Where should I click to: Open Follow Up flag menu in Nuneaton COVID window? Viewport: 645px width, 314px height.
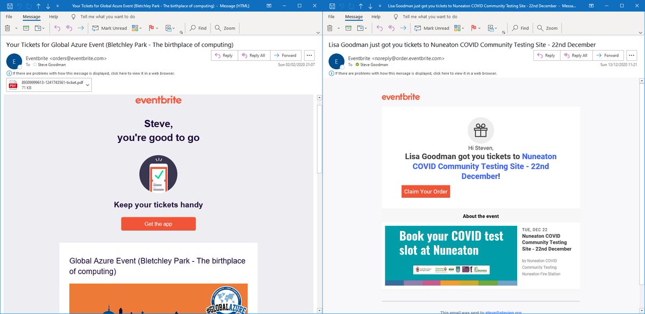pos(477,28)
